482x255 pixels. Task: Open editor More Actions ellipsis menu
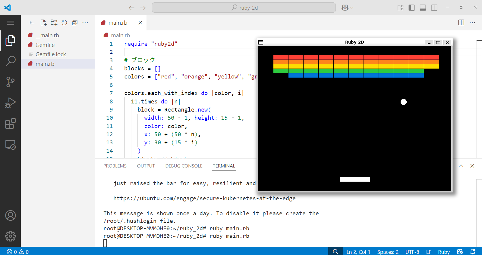(x=472, y=23)
